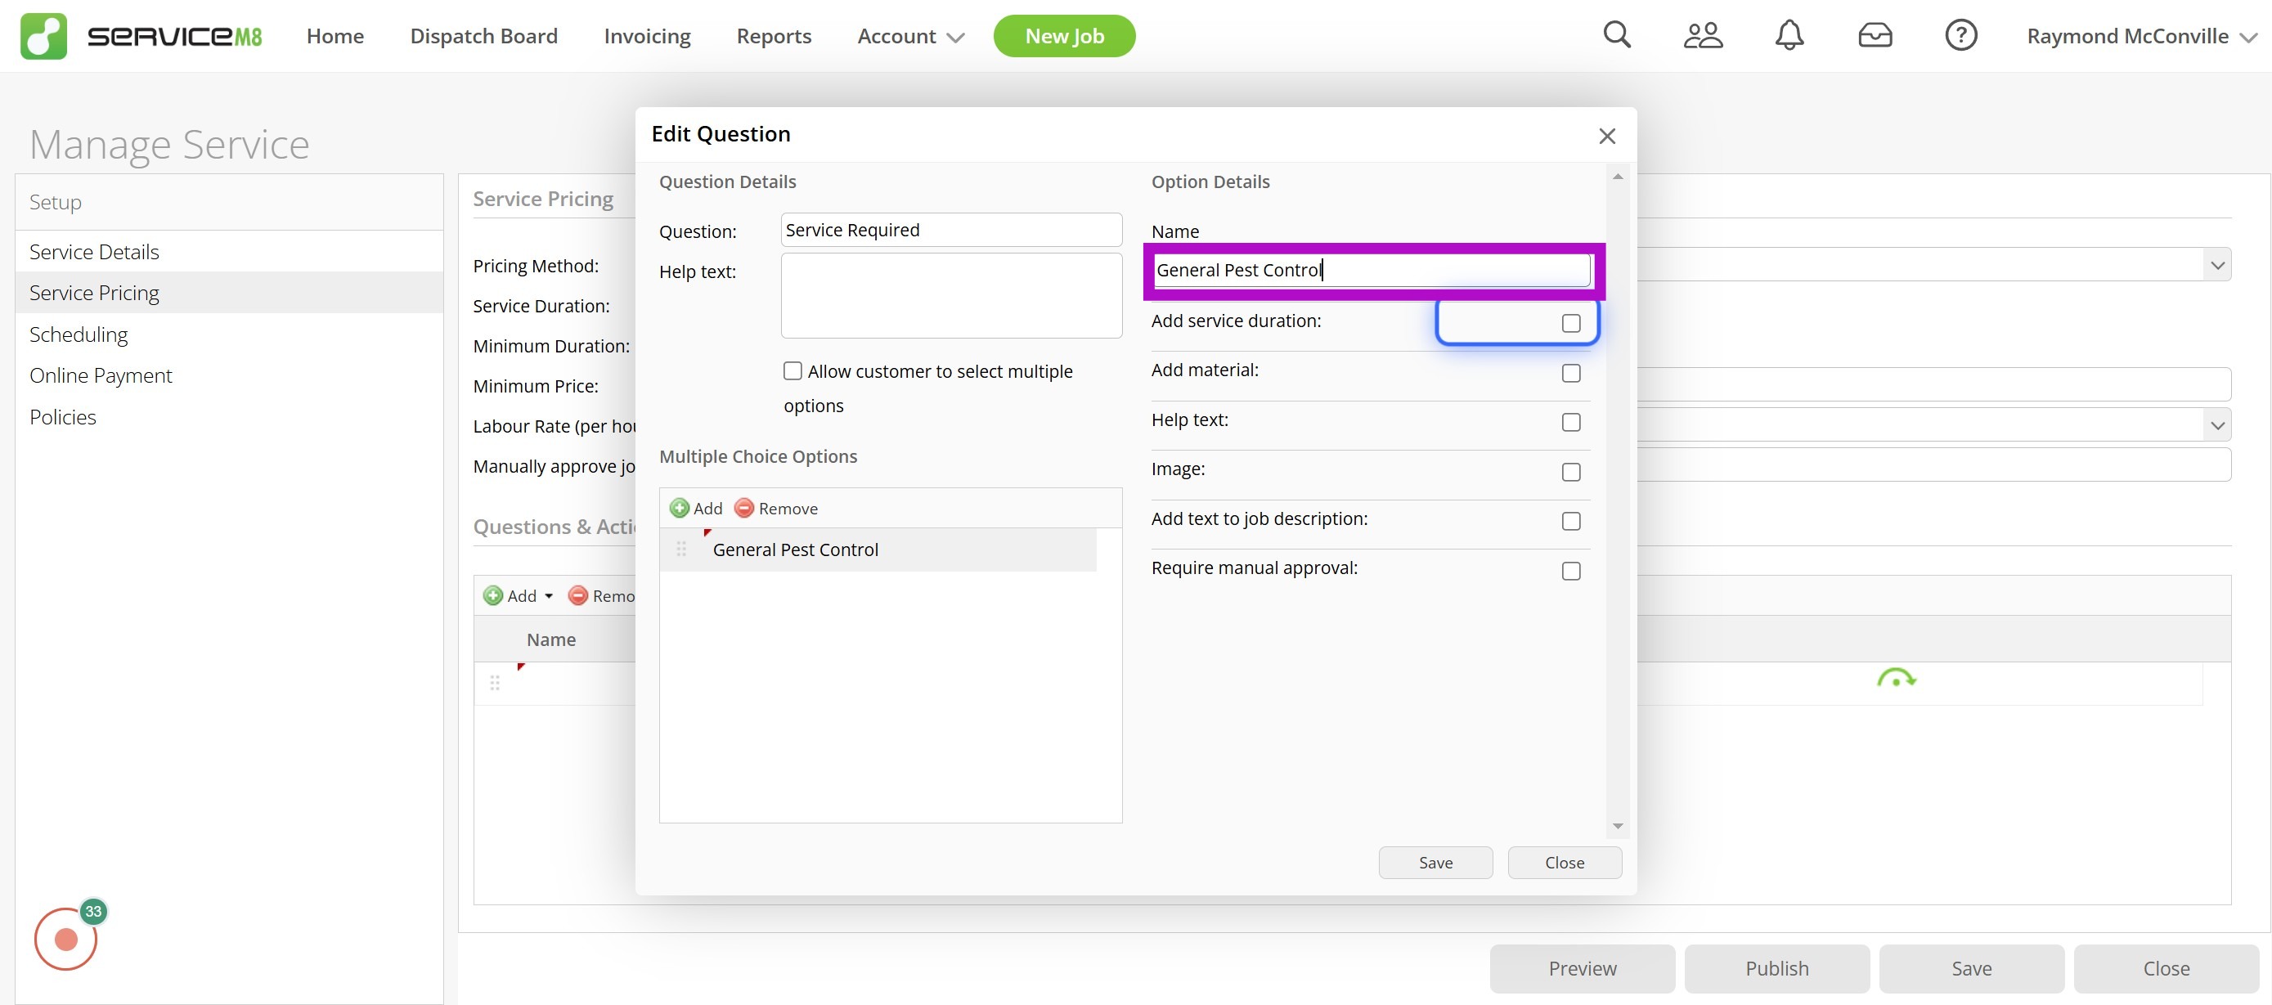
Task: Click the New Job button
Action: [1064, 36]
